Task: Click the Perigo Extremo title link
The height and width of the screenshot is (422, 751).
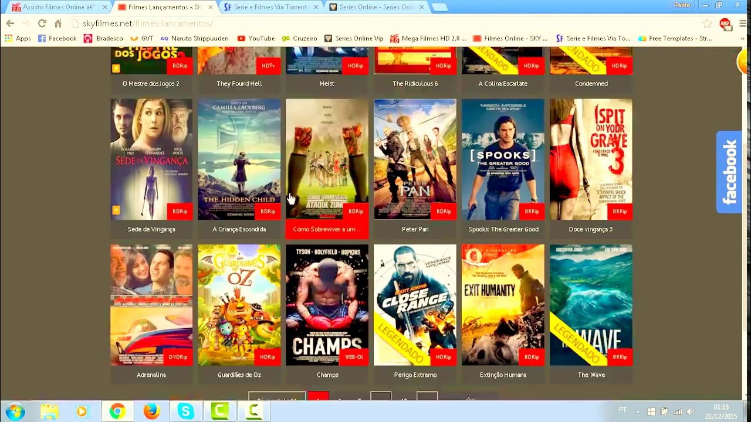Action: point(415,375)
